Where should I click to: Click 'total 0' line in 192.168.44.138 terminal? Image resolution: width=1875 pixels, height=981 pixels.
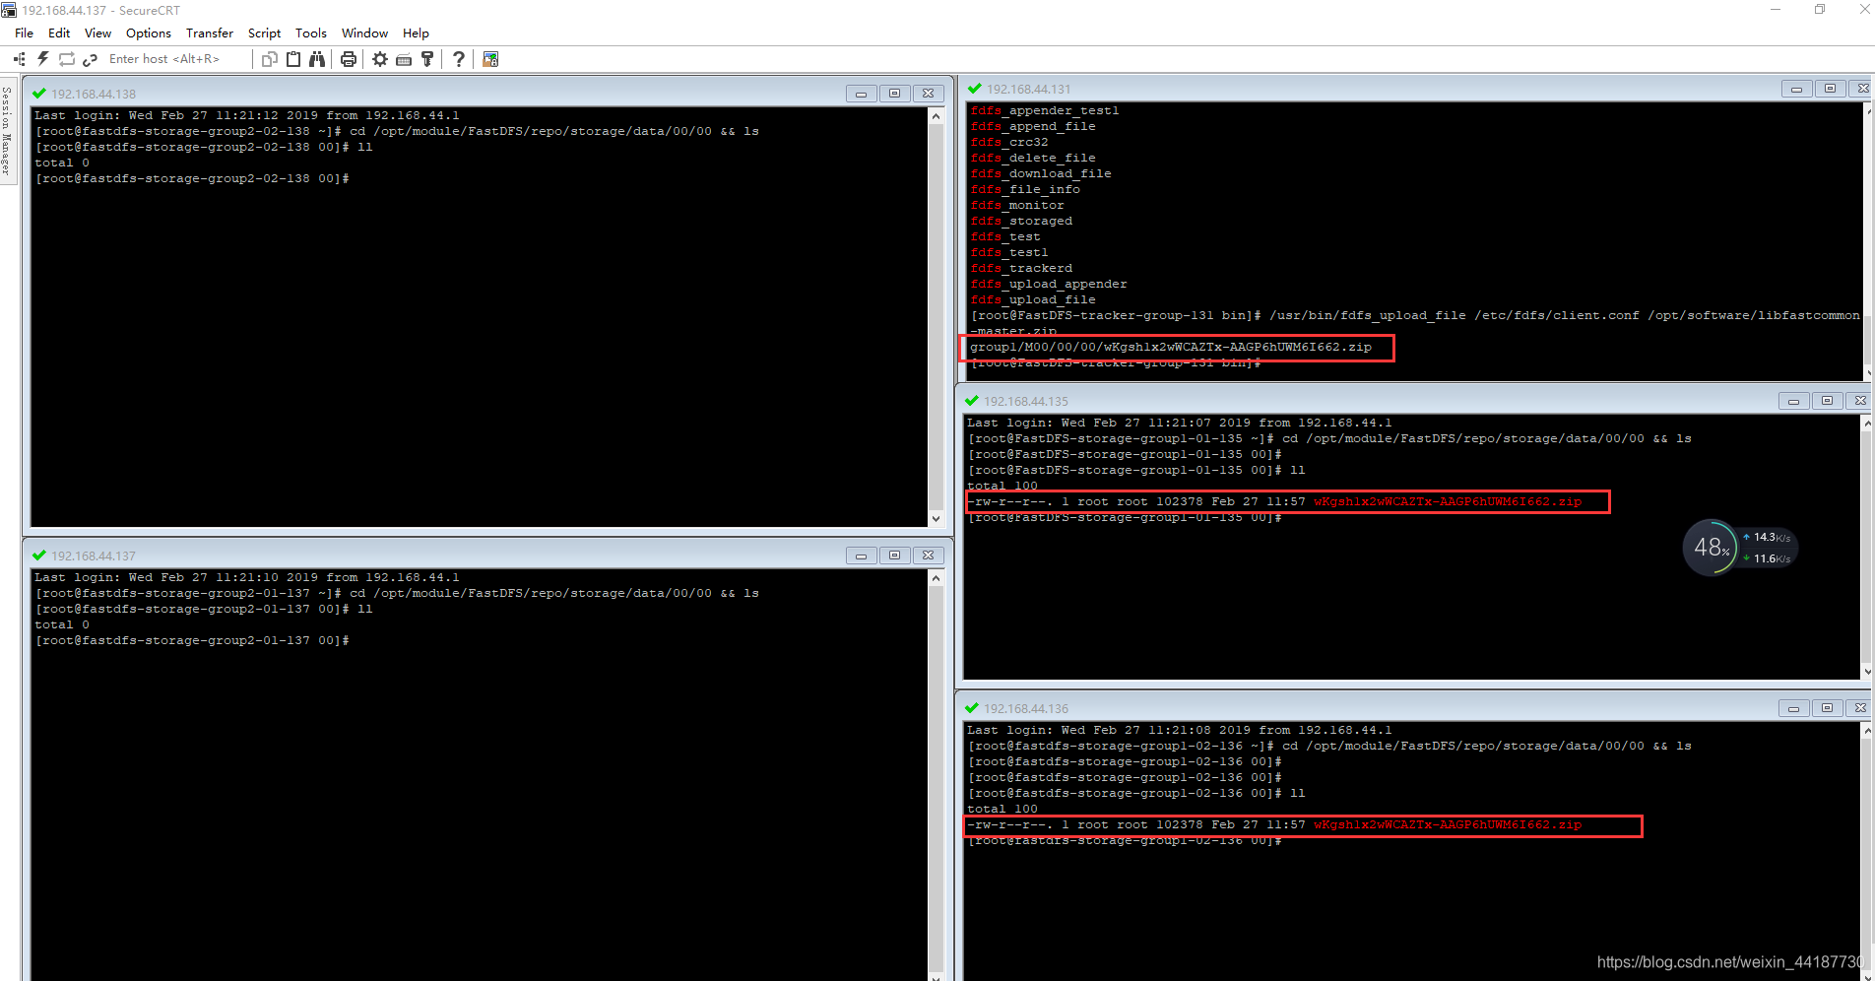pyautogui.click(x=62, y=163)
